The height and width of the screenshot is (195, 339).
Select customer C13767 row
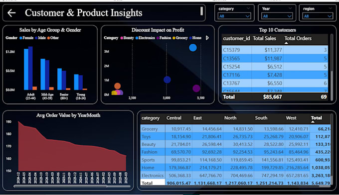275,83
